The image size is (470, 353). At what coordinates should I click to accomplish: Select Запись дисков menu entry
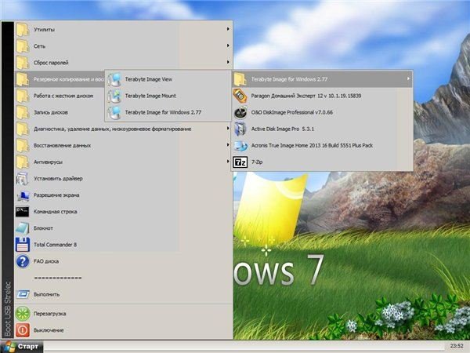tap(60, 112)
